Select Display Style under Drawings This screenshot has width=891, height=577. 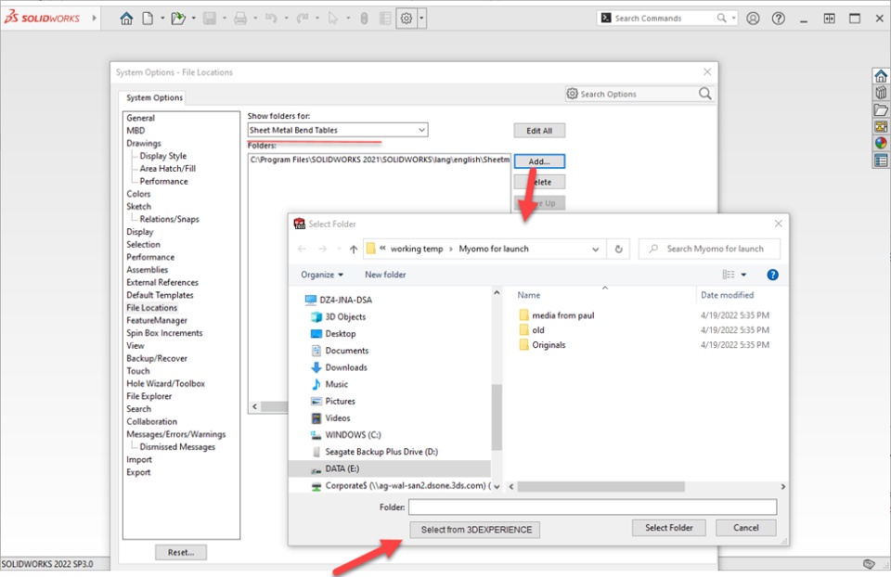tap(163, 156)
